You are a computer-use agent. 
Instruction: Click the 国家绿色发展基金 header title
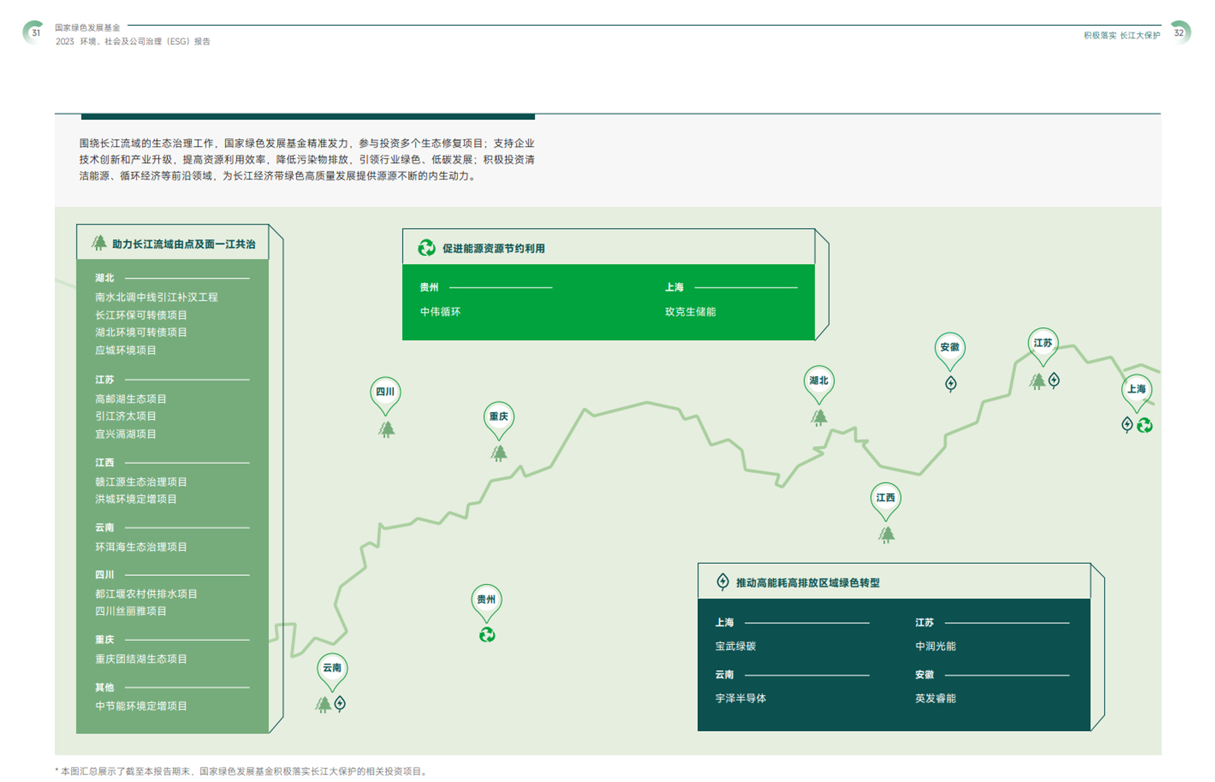click(x=87, y=27)
